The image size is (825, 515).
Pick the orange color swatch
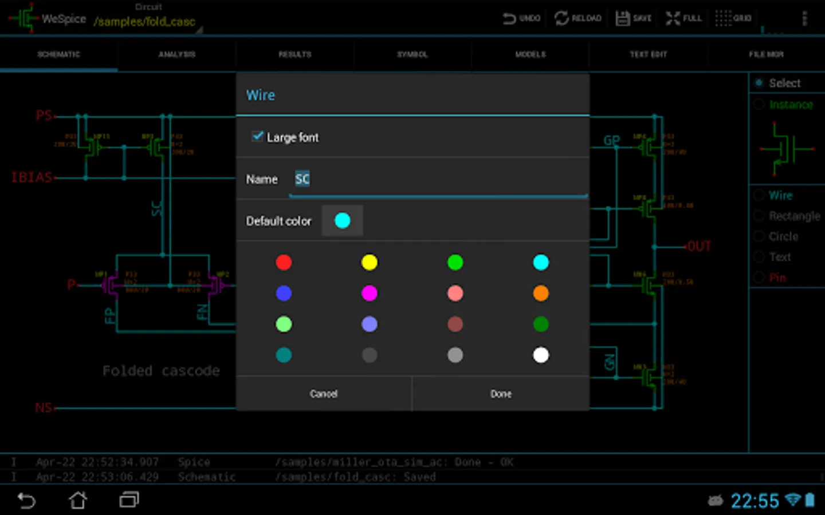pyautogui.click(x=541, y=293)
